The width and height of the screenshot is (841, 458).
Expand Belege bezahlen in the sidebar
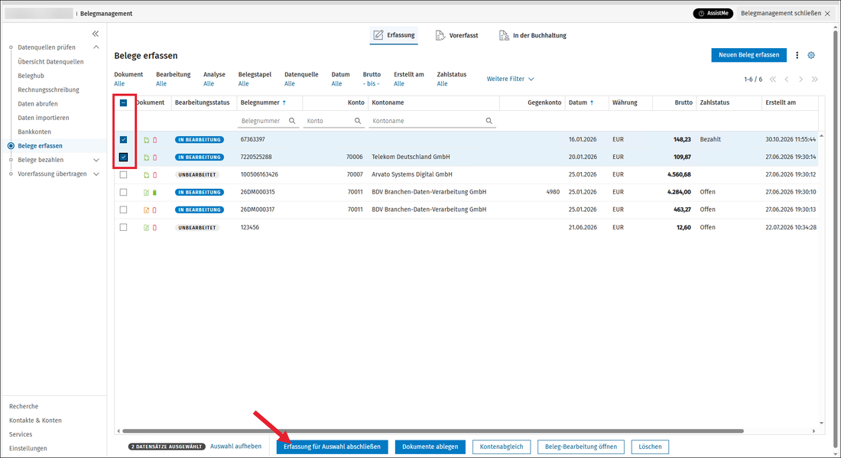pos(96,160)
